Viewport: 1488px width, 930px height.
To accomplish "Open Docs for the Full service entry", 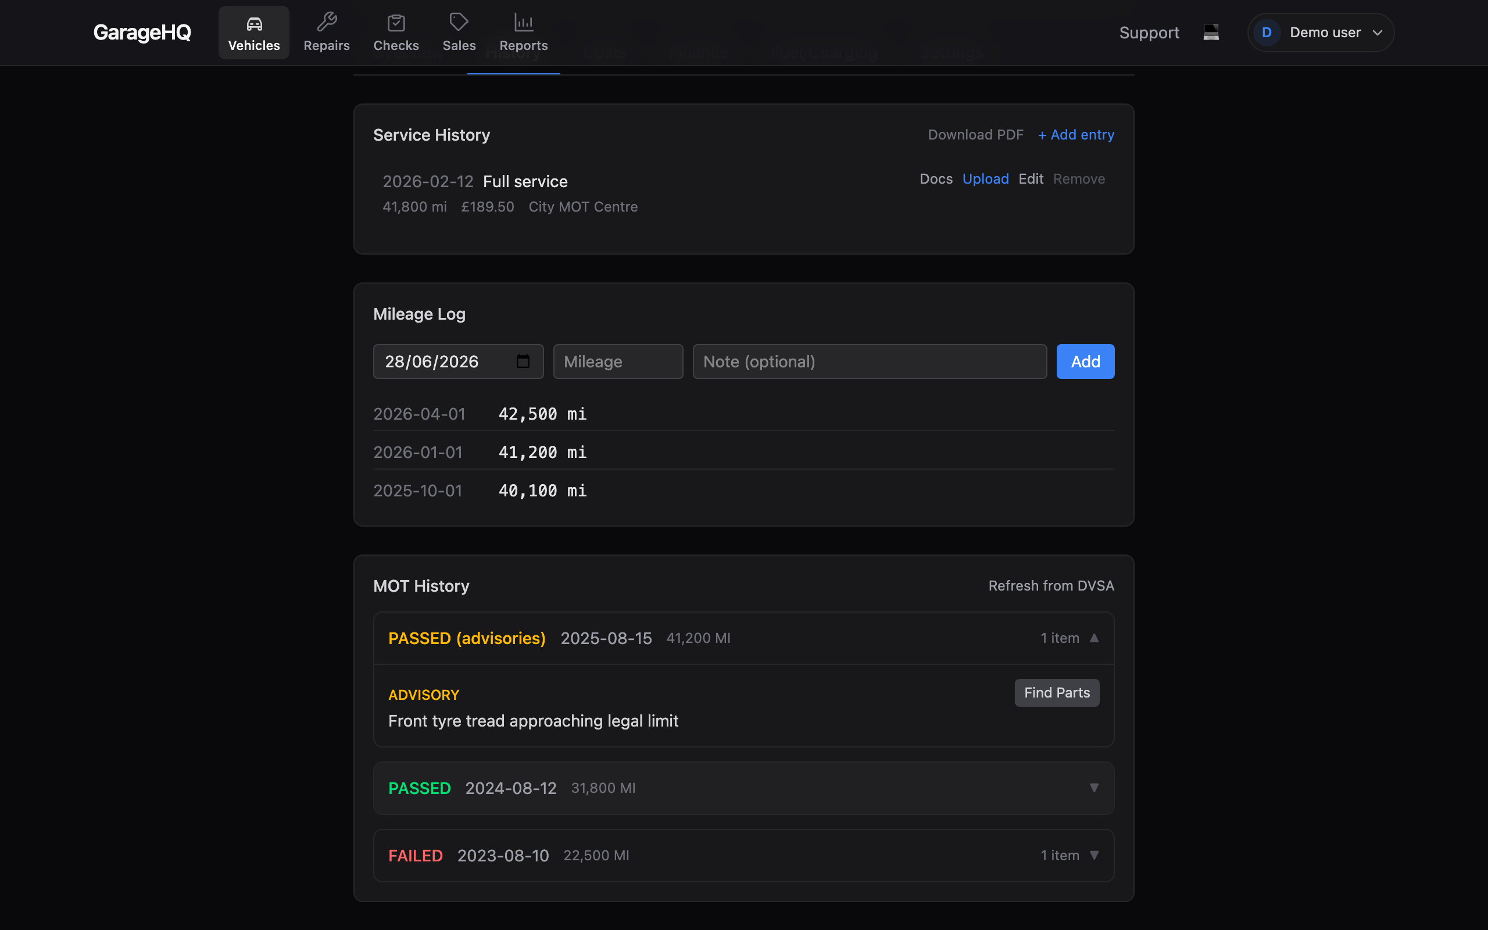I will (936, 179).
